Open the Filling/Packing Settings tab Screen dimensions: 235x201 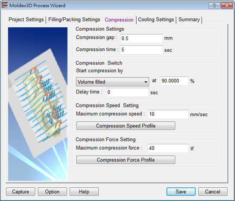[74, 20]
